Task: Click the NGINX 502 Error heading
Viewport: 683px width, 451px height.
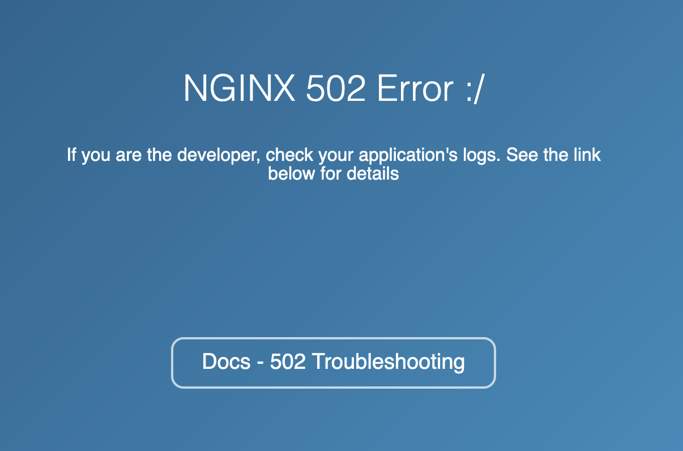Action: point(334,89)
